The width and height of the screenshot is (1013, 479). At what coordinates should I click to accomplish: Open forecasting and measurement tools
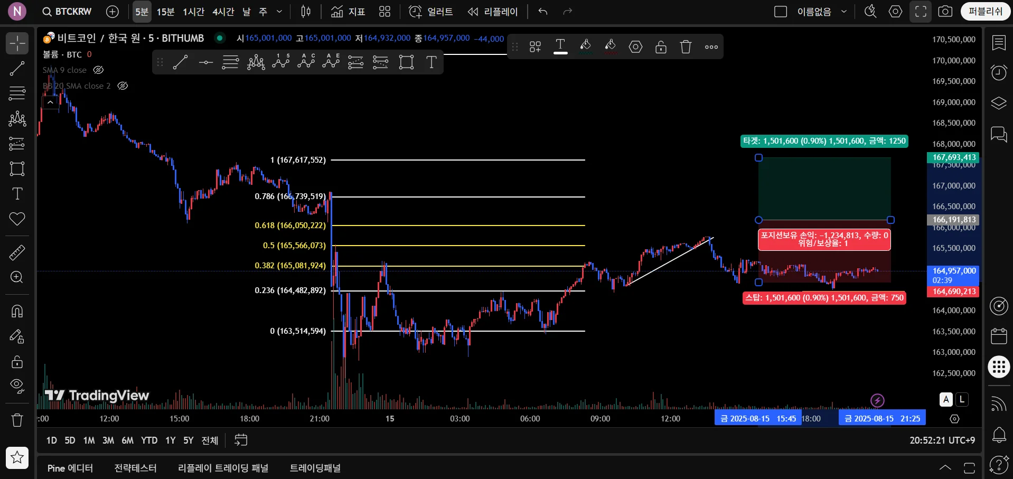(x=17, y=144)
